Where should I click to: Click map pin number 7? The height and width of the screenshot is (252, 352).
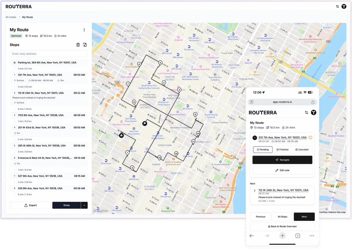128,84
